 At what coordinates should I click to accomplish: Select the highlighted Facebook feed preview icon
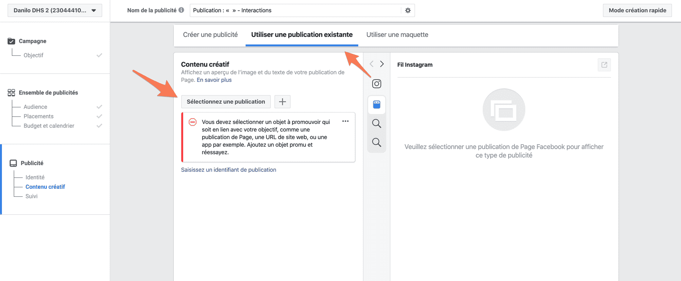point(377,105)
